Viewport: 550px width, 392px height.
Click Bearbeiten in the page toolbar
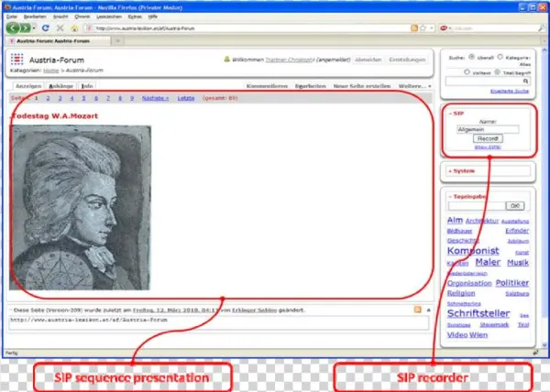coord(311,86)
